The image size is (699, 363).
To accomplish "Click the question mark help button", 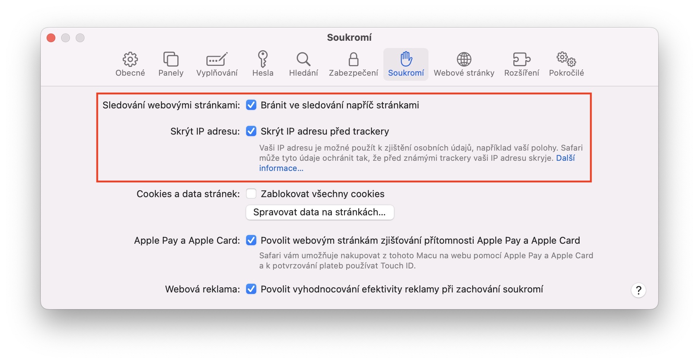I will (x=638, y=290).
